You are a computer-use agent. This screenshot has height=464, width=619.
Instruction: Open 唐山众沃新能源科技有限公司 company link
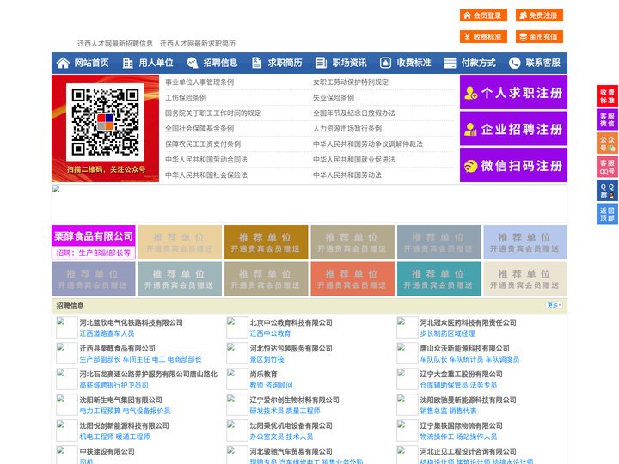pyautogui.click(x=464, y=348)
